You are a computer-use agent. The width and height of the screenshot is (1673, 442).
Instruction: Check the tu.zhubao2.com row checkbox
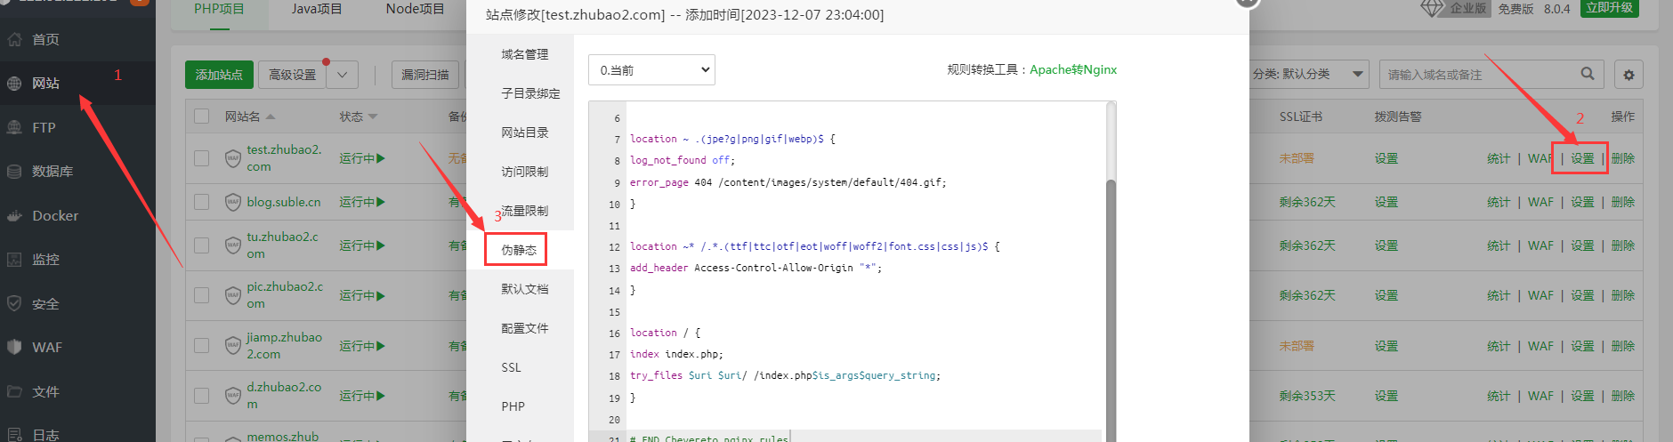coord(202,245)
